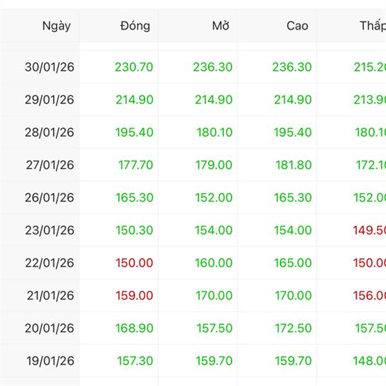The image size is (386, 386).
Task: Sort by the Đóng column header
Action: pos(135,26)
